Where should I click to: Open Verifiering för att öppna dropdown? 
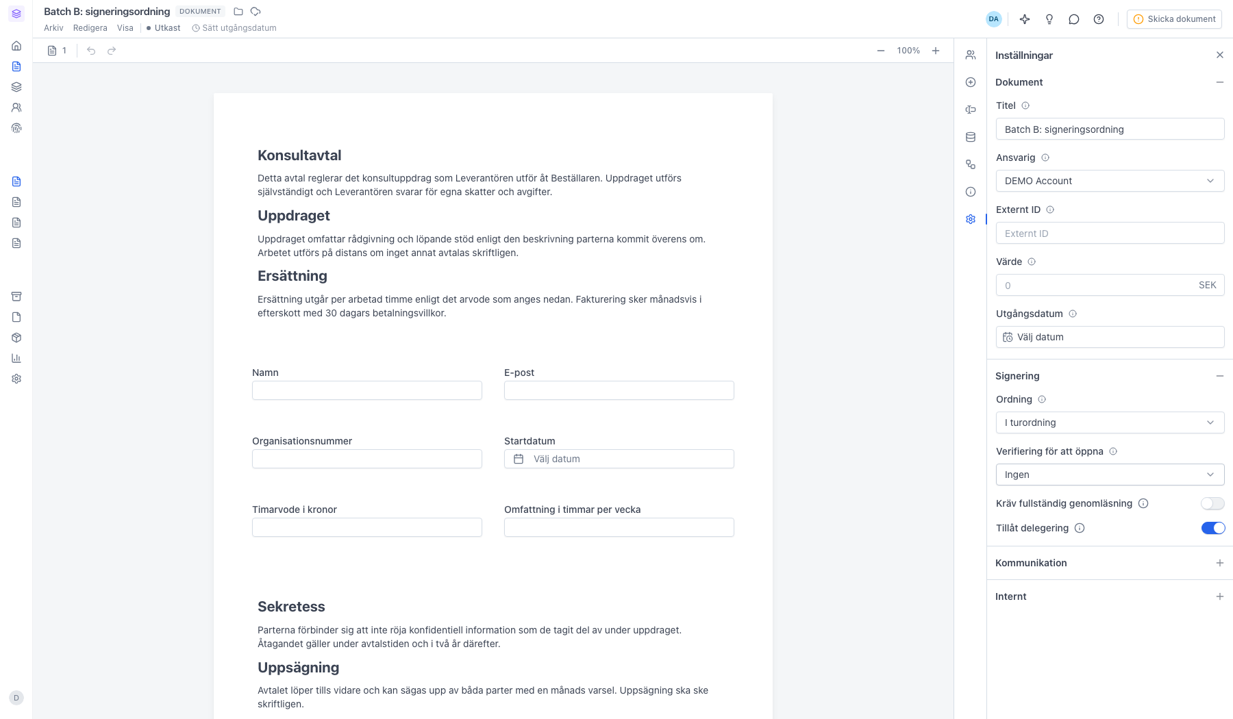point(1110,475)
